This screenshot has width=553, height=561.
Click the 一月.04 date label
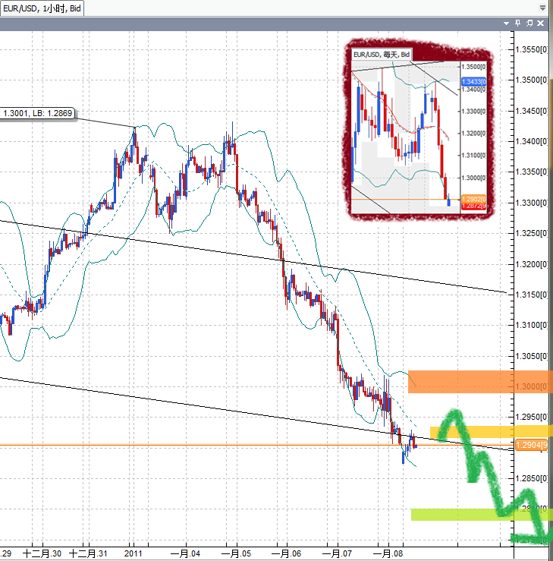click(x=185, y=553)
